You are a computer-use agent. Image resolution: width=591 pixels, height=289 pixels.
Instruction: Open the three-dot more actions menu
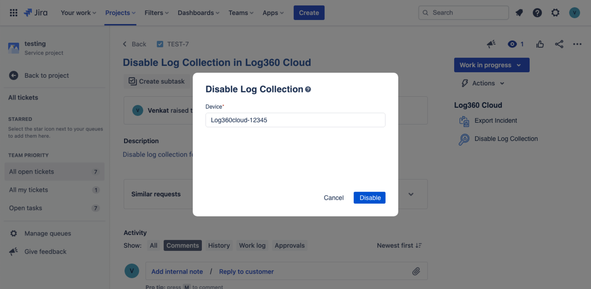pos(577,44)
